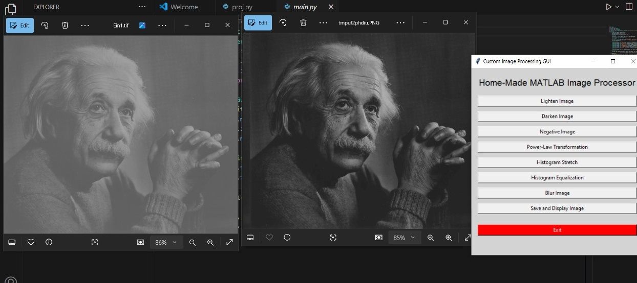
Task: Click face-scan icon in tmpuf2phdiu.PNG window
Action: click(x=333, y=238)
